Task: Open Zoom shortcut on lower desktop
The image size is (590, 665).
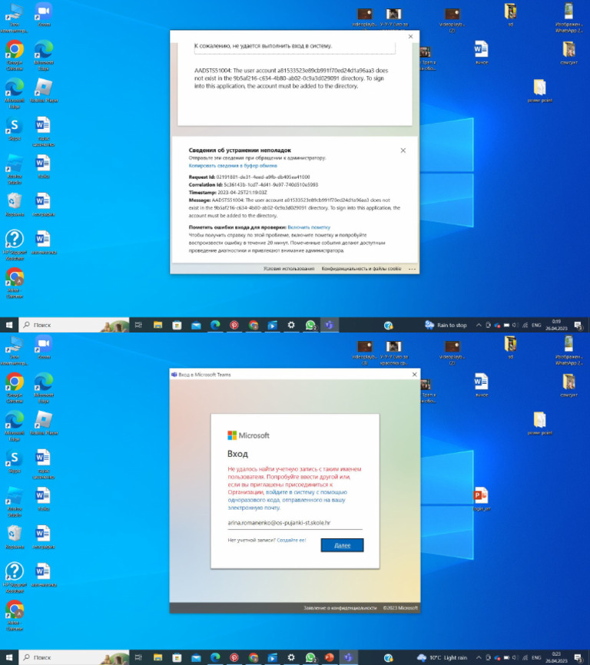Action: pos(44,348)
